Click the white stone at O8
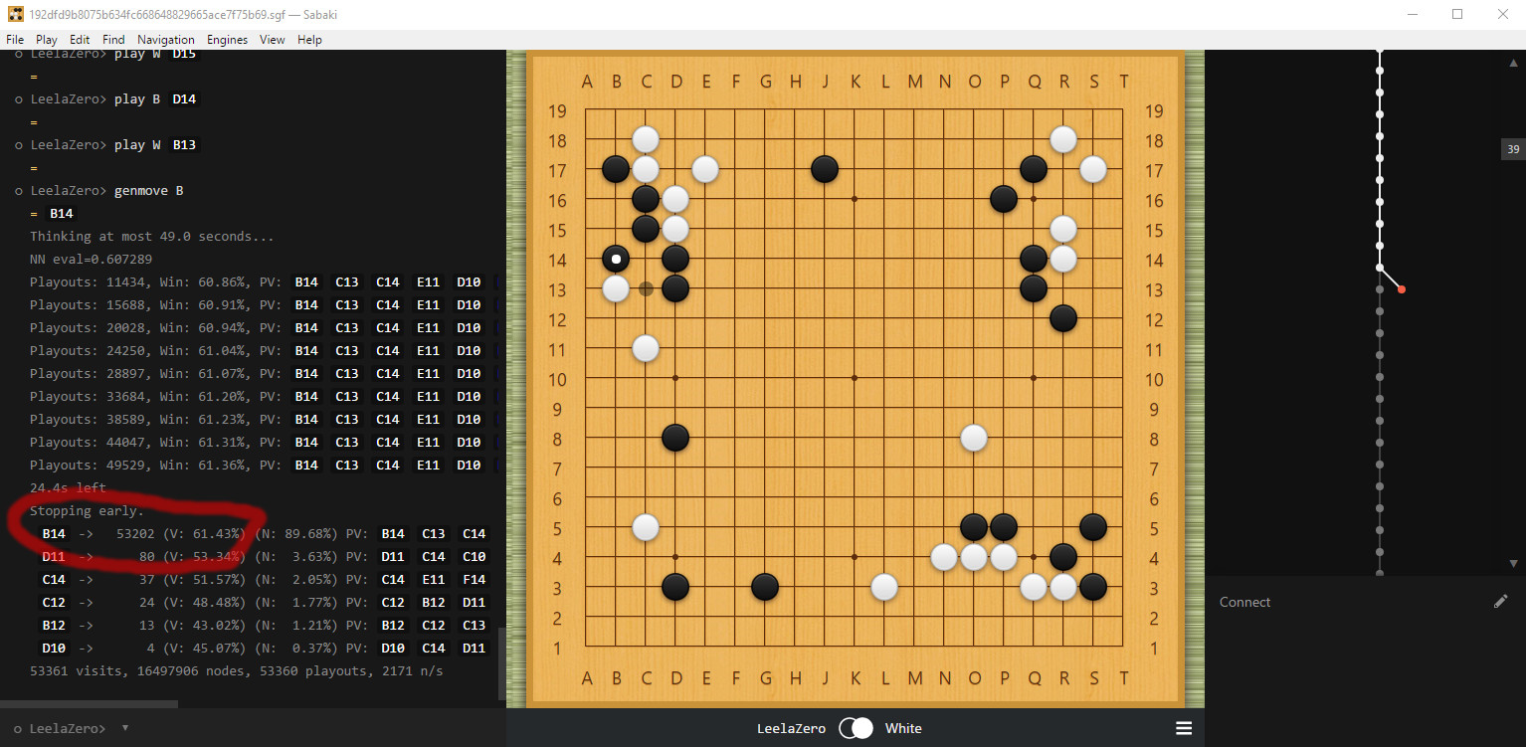 [974, 438]
